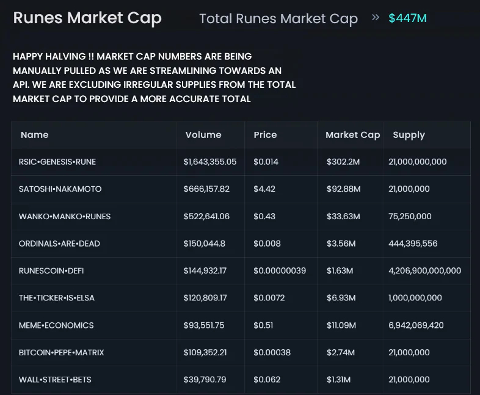480x395 pixels.
Task: Click SATOSHI•NAKAMOTO supply 21,000,000
Action: pos(409,189)
